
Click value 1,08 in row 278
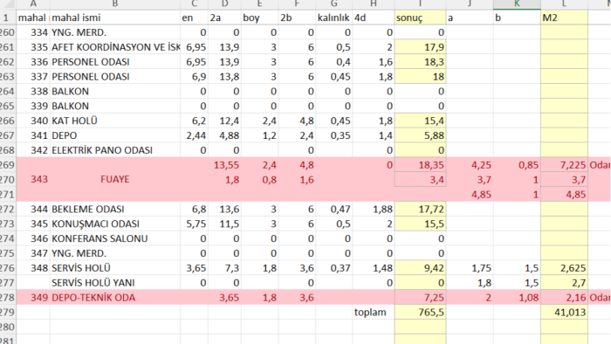click(x=517, y=298)
